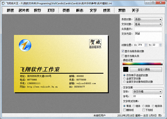Screen dimensions: 167x119
Task: Click the date 2013年2月18日 in status bar
Action: [x=126, y=115]
